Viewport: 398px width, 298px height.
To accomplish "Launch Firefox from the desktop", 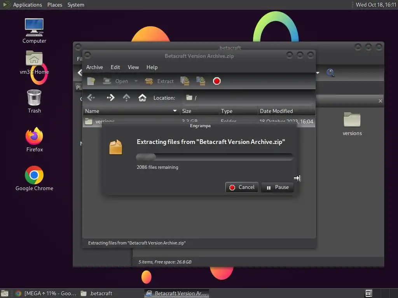I will pos(34,140).
